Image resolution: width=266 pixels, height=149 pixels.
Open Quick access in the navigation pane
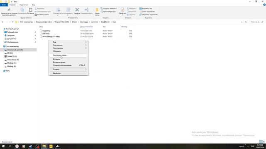pos(12,29)
